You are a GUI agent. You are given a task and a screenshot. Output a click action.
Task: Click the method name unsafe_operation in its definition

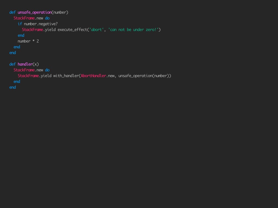34,12
